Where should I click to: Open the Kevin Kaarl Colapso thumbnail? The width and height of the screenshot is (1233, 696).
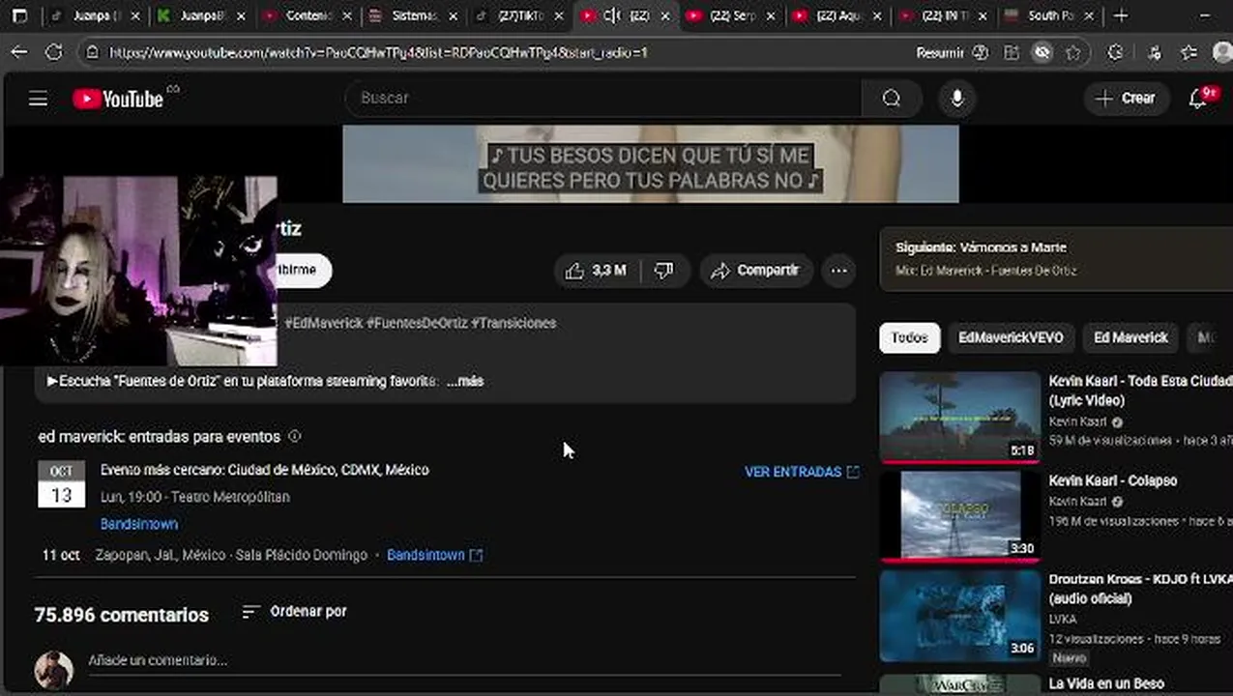point(959,516)
